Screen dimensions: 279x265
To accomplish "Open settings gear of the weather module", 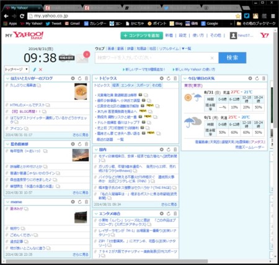I will pyautogui.click(x=250, y=79).
